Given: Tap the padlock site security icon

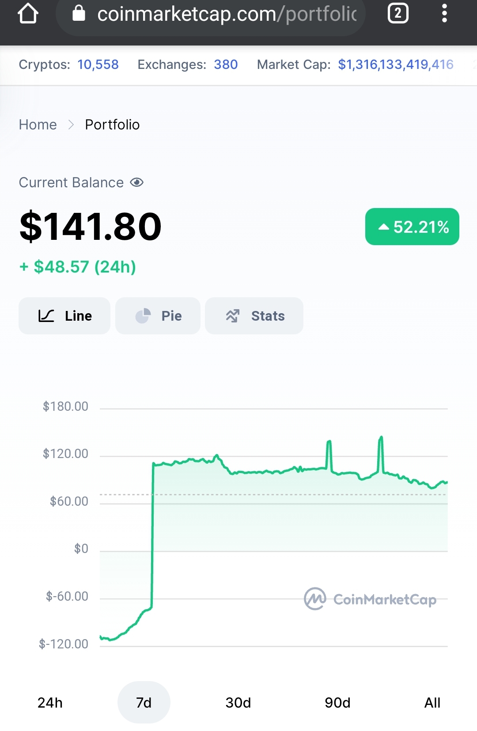Looking at the screenshot, I should coord(79,13).
